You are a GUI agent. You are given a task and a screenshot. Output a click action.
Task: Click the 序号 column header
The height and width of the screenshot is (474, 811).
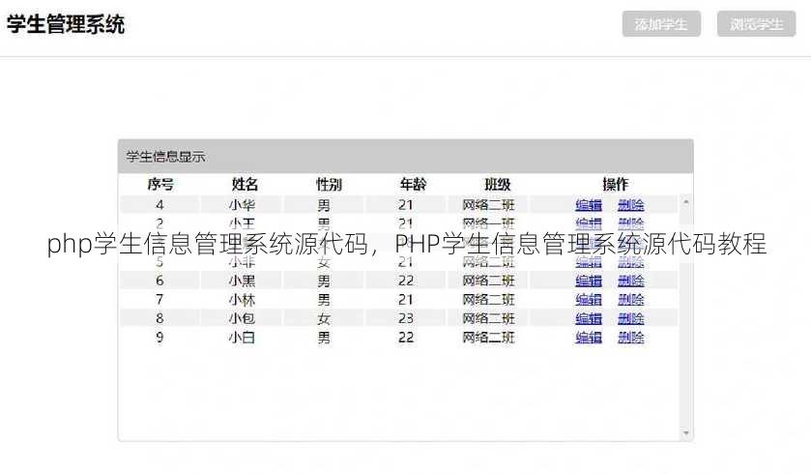pyautogui.click(x=160, y=184)
